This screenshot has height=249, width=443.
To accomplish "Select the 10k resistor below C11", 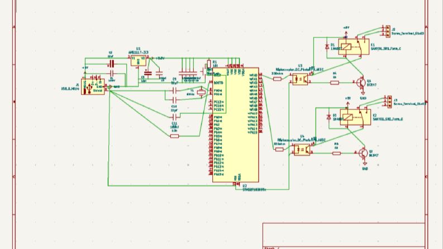I will pos(175,136).
